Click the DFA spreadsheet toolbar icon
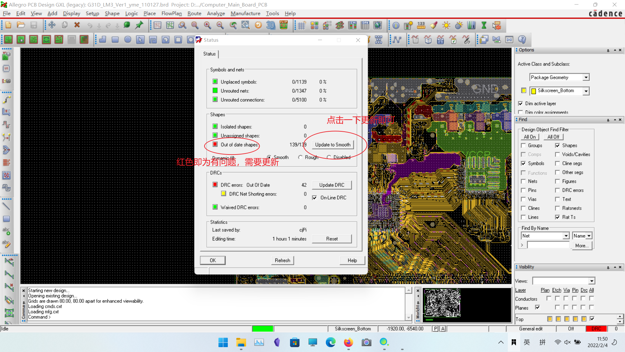The image size is (625, 352). tap(365, 25)
